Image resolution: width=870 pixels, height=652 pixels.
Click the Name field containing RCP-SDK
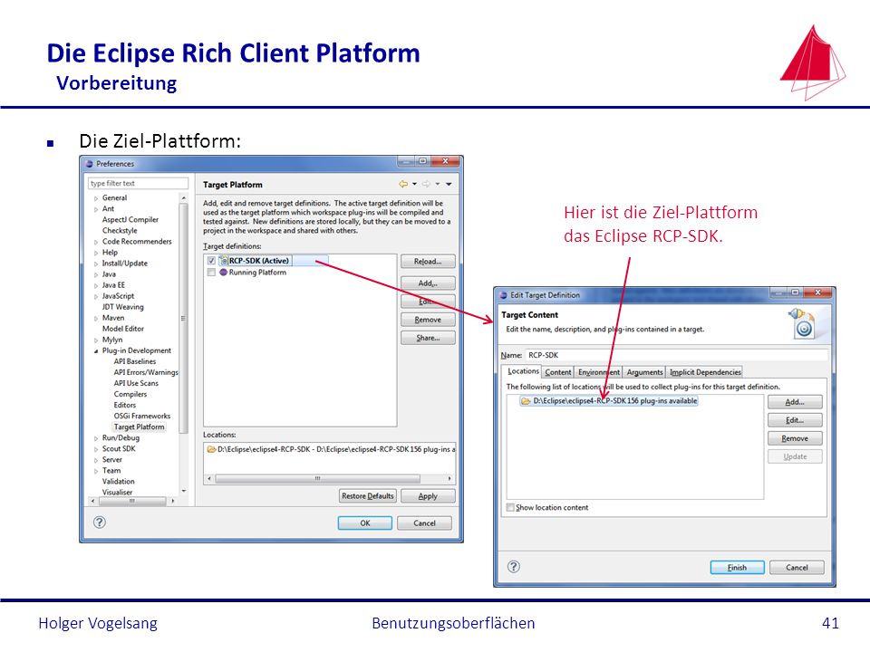click(x=676, y=355)
